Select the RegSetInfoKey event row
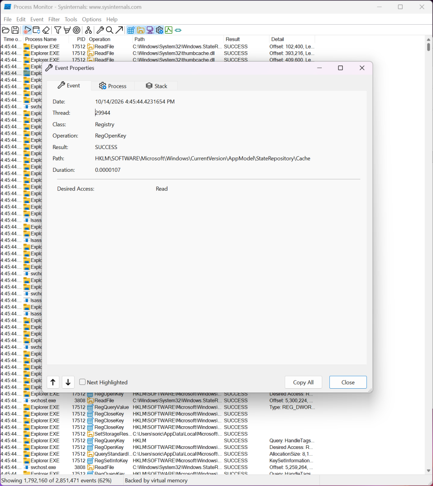Screen dimensions: 433x486 click(x=158, y=460)
